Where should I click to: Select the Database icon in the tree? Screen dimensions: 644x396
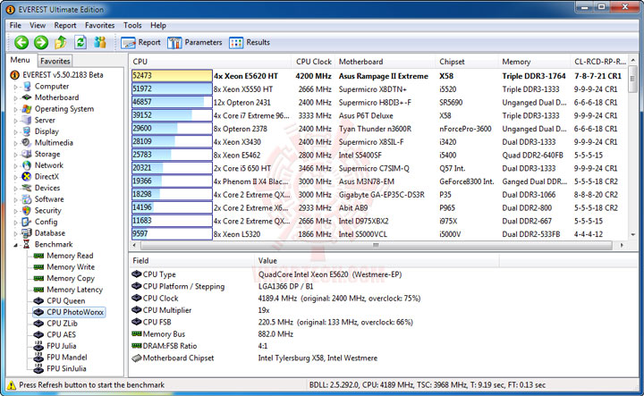(x=27, y=233)
